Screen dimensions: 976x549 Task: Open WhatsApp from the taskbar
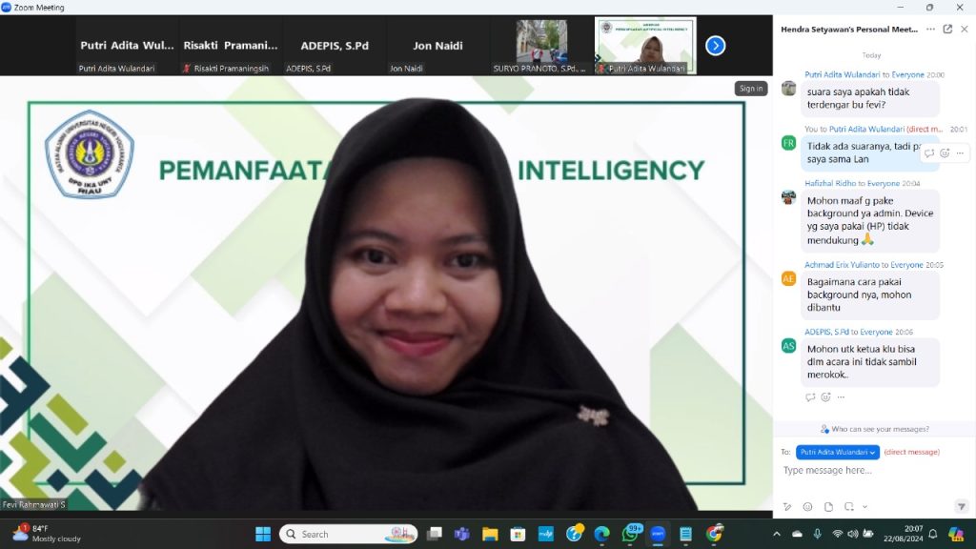[x=630, y=534]
